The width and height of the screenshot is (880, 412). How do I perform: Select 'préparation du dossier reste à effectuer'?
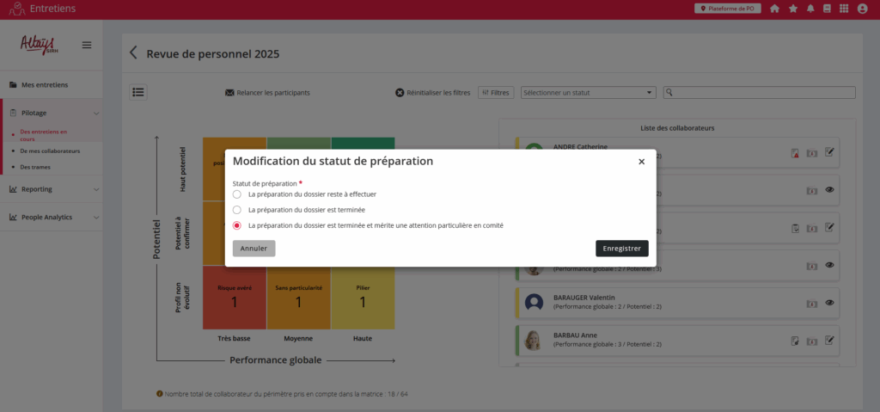237,194
